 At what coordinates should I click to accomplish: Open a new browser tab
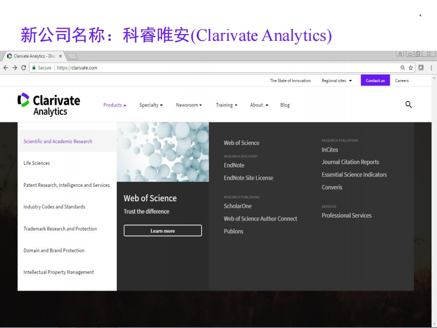click(x=72, y=56)
